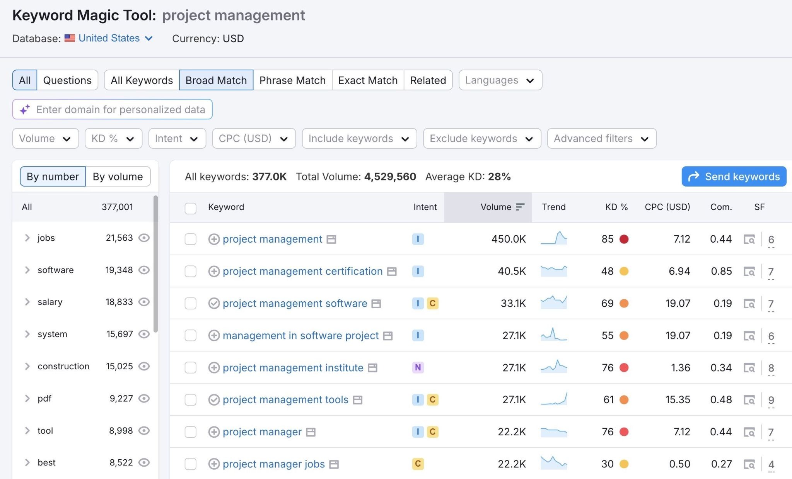792x479 pixels.
Task: Sort table by the KD % column header
Action: pyautogui.click(x=616, y=207)
